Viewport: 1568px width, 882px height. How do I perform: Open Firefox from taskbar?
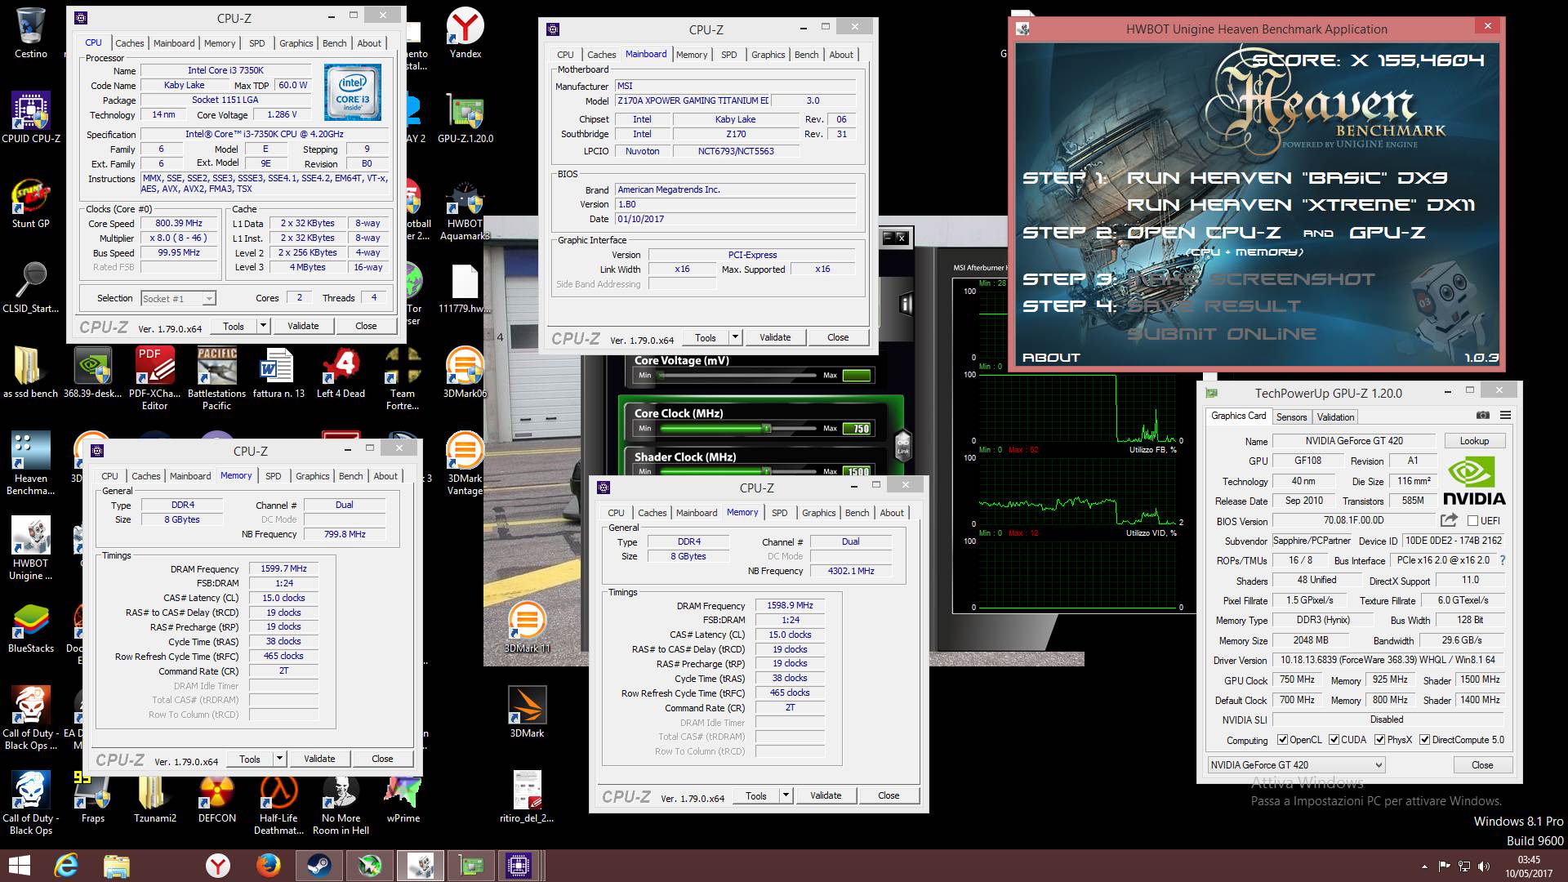click(x=268, y=866)
